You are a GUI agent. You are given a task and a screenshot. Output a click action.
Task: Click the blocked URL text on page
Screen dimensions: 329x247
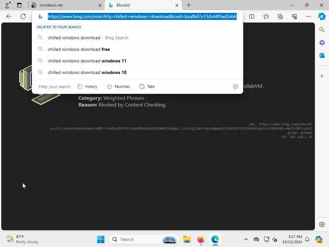click(x=181, y=126)
